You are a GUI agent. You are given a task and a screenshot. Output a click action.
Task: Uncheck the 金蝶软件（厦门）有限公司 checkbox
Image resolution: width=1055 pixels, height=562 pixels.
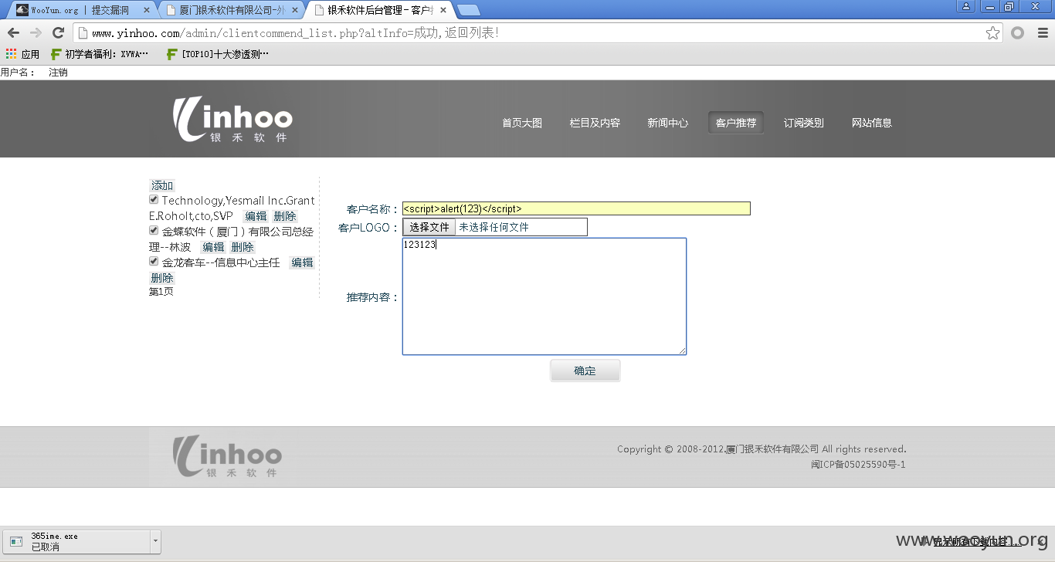point(154,230)
